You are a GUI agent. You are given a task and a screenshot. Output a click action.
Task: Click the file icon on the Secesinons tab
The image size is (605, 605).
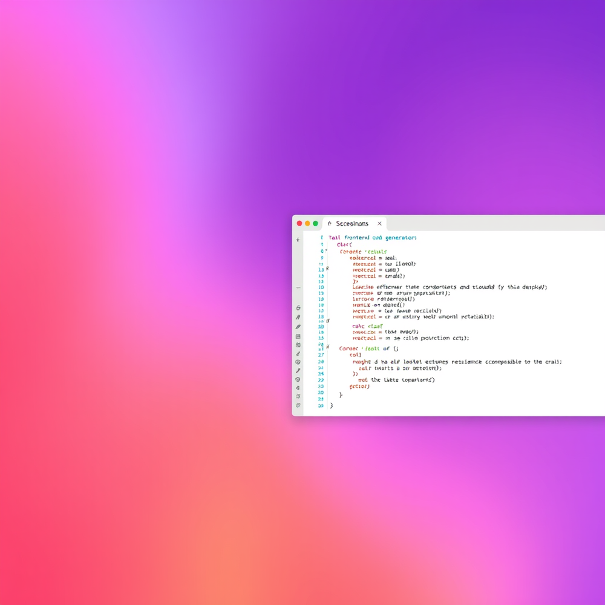(329, 223)
